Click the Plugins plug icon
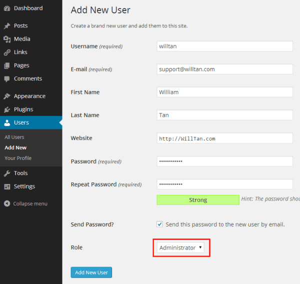This screenshot has height=284, width=300. (x=7, y=109)
